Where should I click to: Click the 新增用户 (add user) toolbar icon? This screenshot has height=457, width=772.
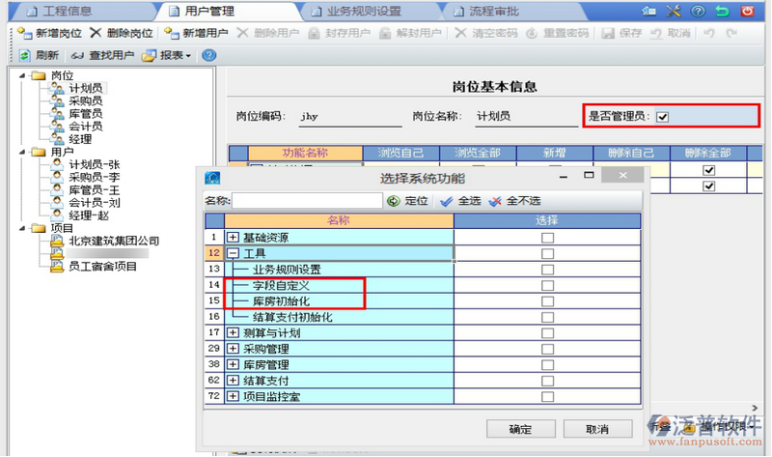(x=171, y=33)
